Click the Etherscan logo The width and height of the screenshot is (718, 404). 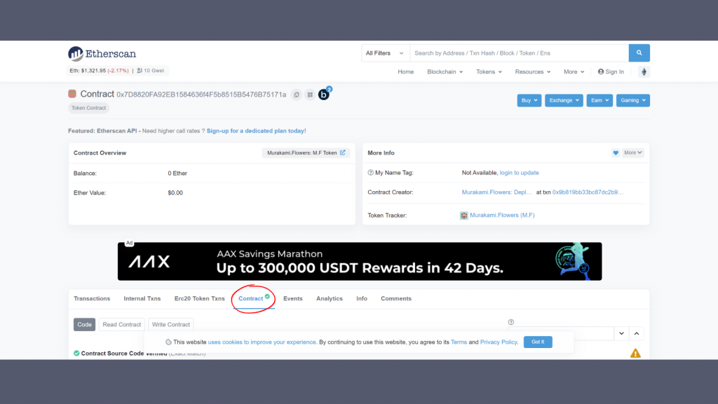[x=102, y=54]
